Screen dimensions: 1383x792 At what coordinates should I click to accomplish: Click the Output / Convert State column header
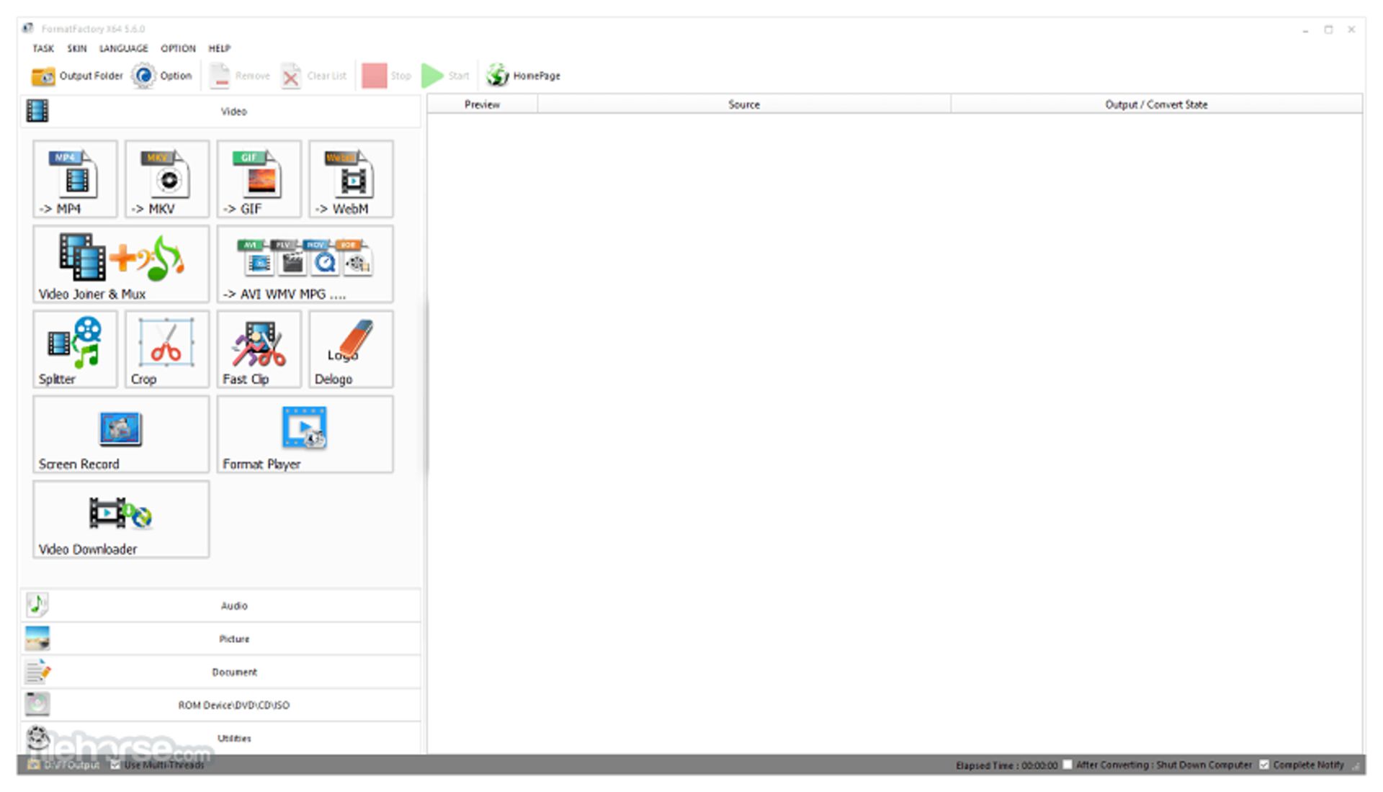[x=1157, y=104]
